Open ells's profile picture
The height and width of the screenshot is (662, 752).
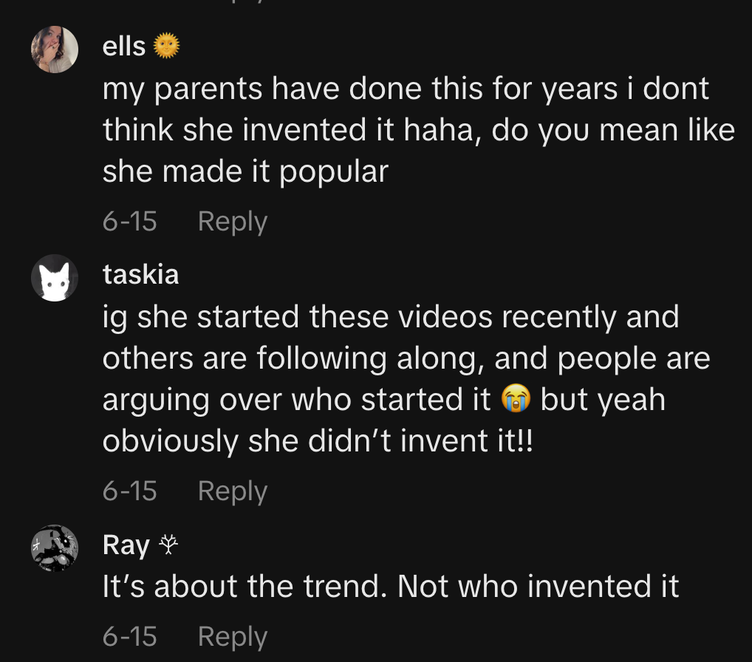(x=54, y=50)
